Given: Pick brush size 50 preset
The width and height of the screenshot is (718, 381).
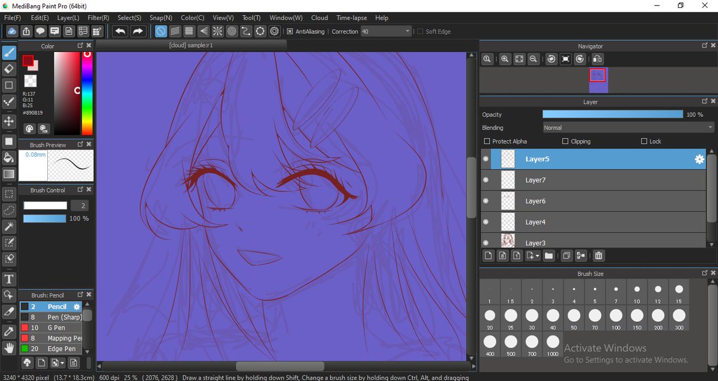Looking at the screenshot, I should click(x=574, y=319).
